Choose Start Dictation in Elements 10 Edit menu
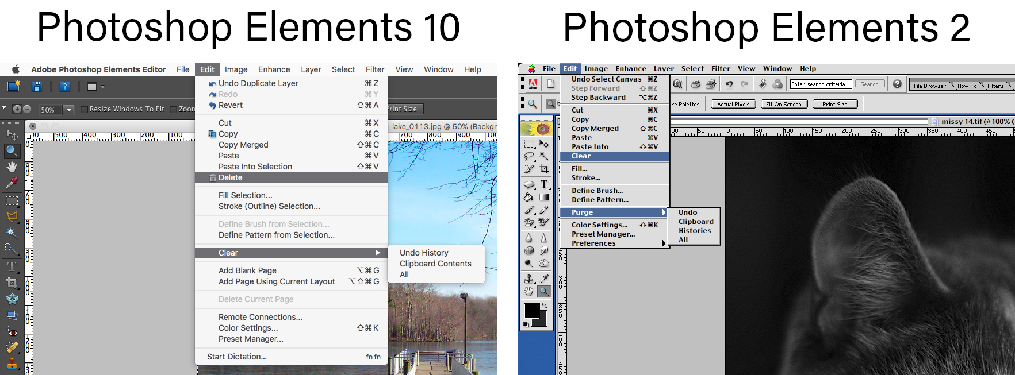 click(291, 357)
